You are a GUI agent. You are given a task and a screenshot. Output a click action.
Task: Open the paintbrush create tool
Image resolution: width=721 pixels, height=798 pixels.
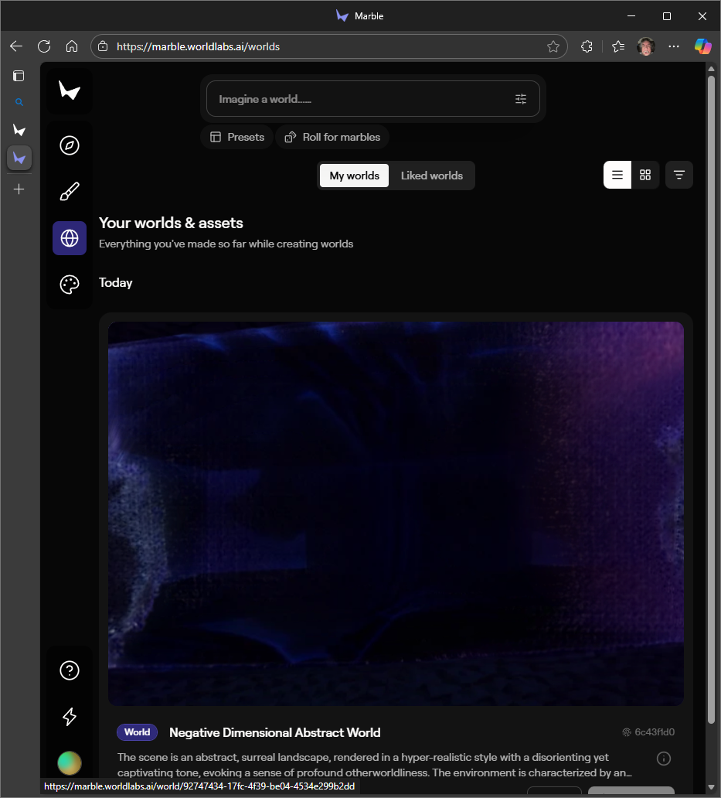tap(70, 192)
